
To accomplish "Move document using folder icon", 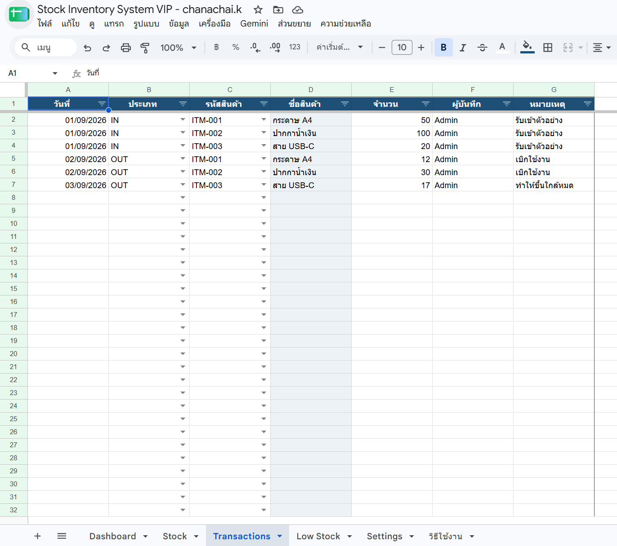I will pyautogui.click(x=278, y=10).
